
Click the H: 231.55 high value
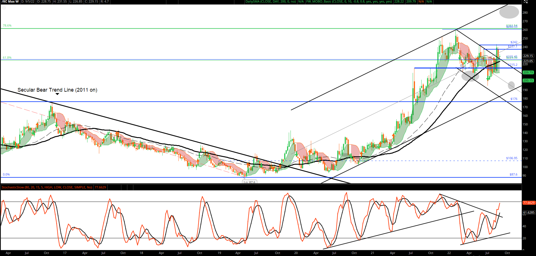tap(60, 2)
